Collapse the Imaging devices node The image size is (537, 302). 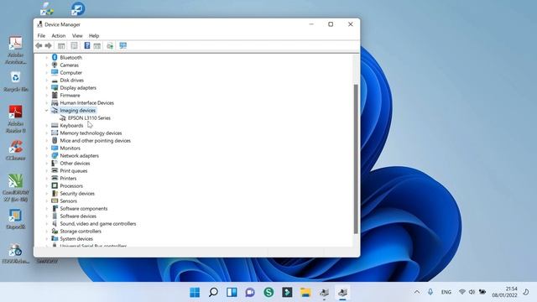click(47, 110)
